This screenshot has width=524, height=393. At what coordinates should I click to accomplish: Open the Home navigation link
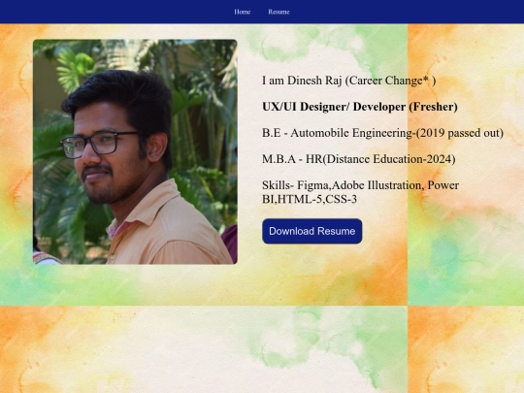[x=242, y=12]
